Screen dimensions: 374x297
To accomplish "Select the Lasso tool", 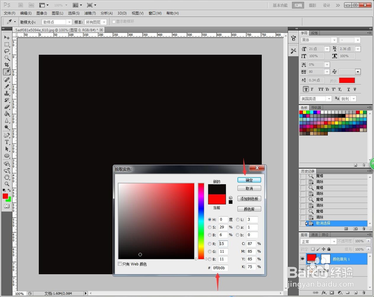I will pos(7,51).
